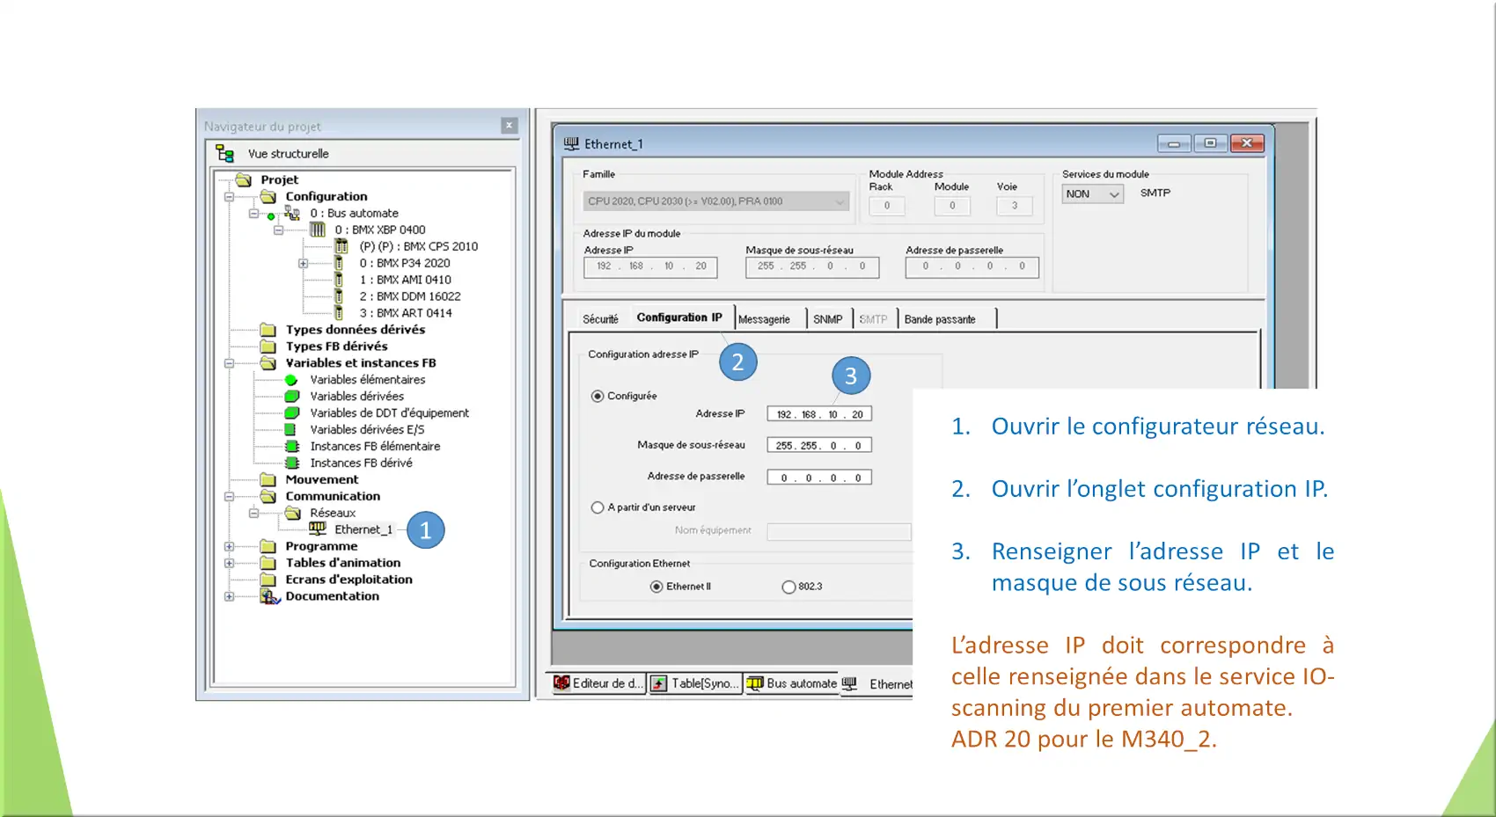Collapse the Communication tree node
This screenshot has height=817, width=1496.
(230, 496)
